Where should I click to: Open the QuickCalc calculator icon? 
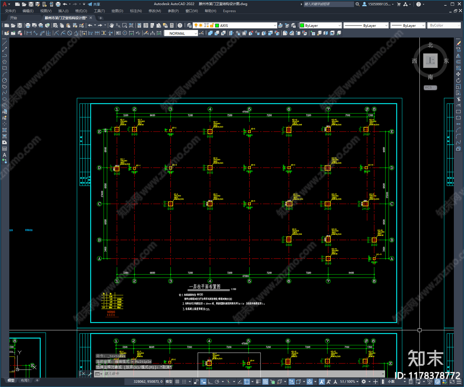pyautogui.click(x=172, y=26)
